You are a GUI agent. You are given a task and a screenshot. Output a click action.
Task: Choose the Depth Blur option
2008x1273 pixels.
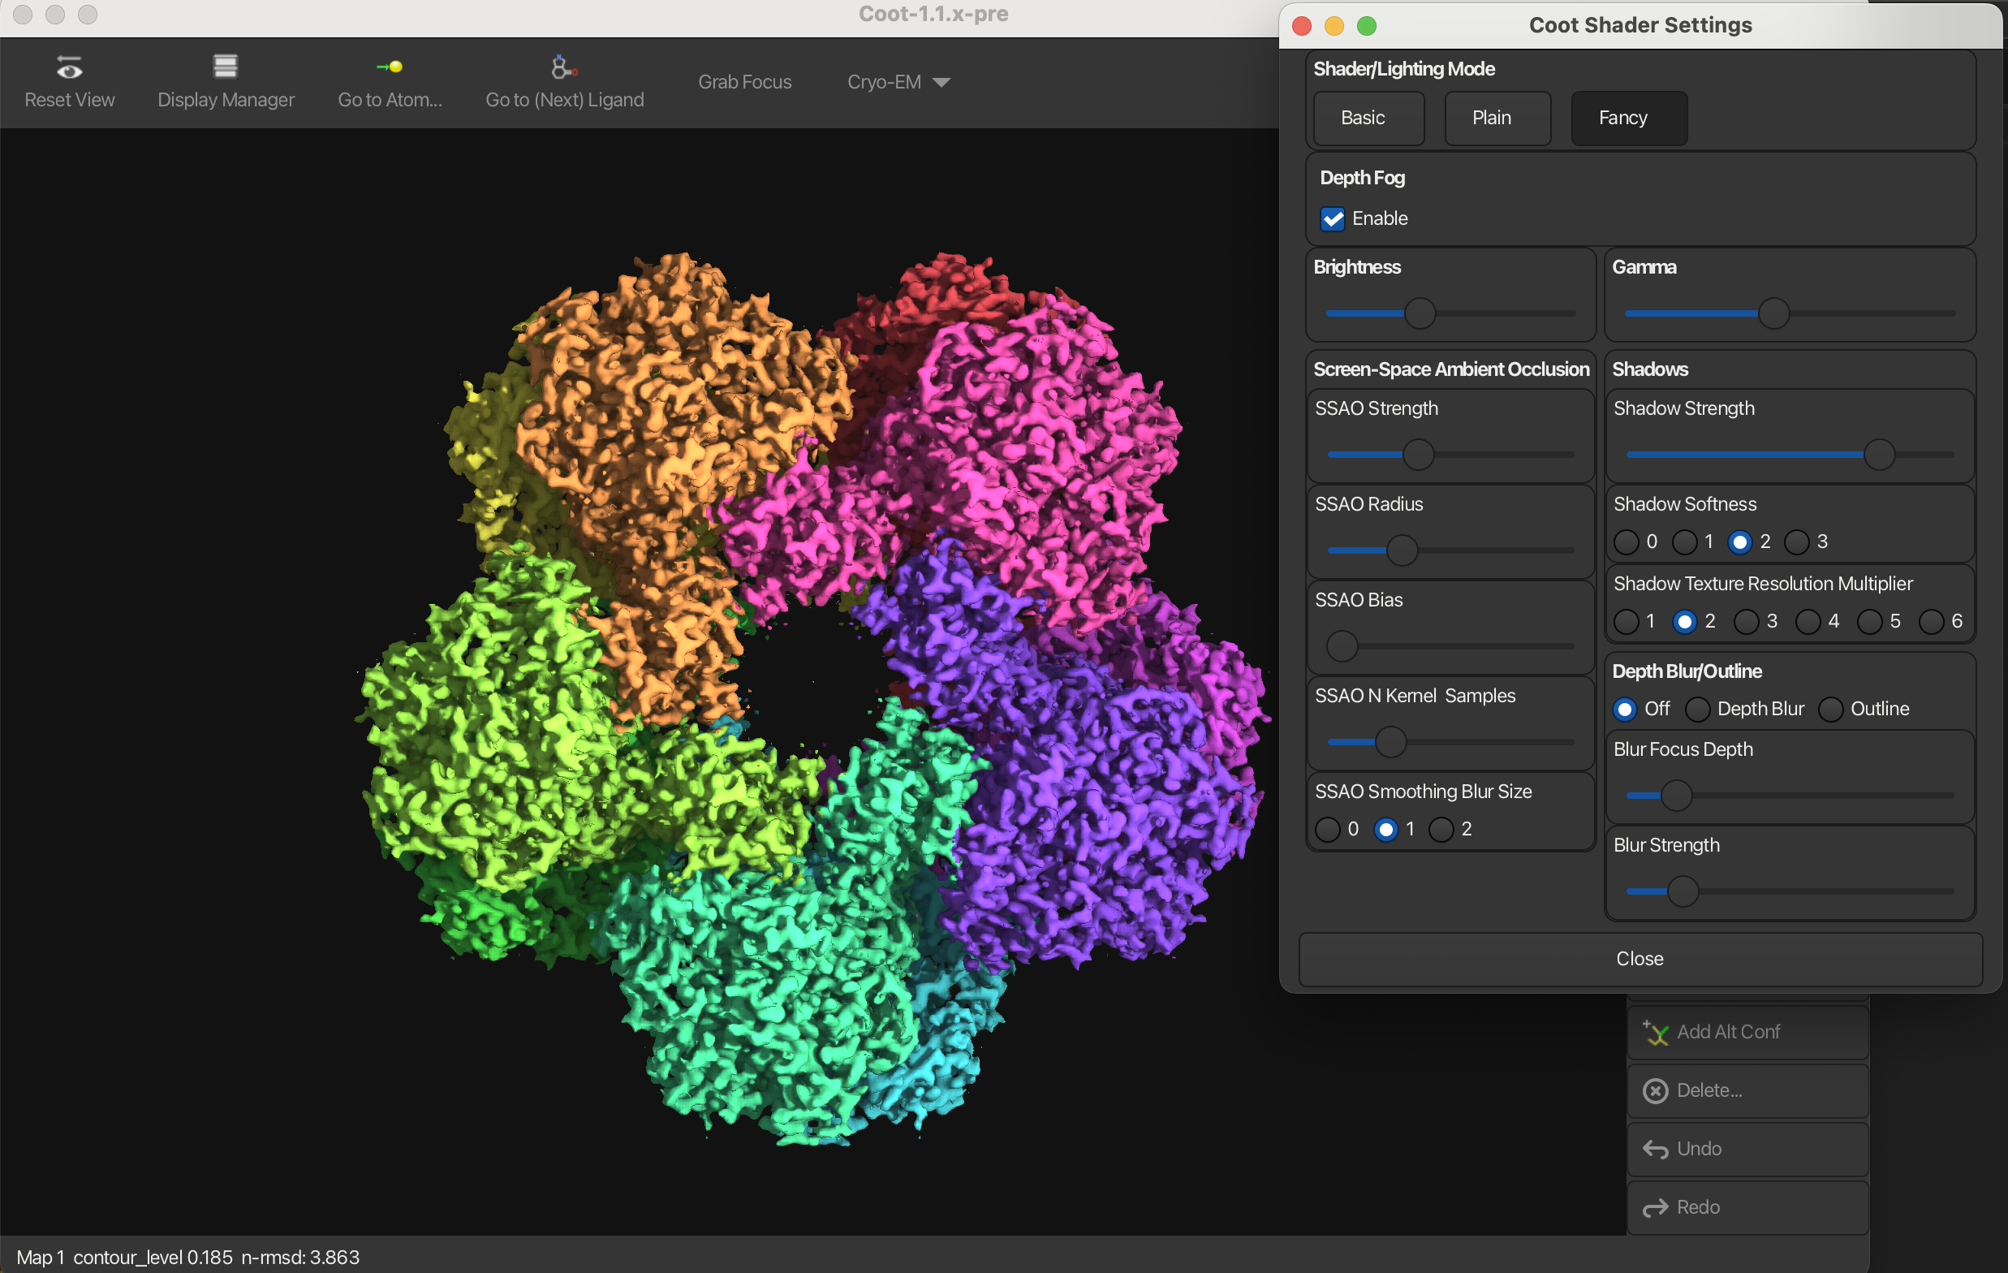1698,710
